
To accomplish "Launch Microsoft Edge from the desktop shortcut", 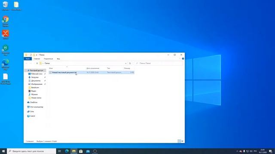I will [x=6, y=65].
